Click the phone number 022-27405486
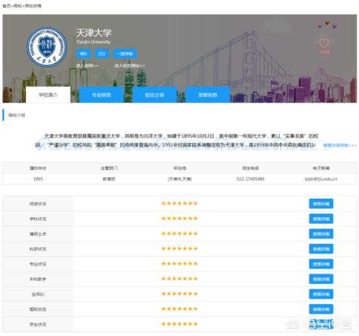The height and width of the screenshot is (336, 359). (251, 179)
